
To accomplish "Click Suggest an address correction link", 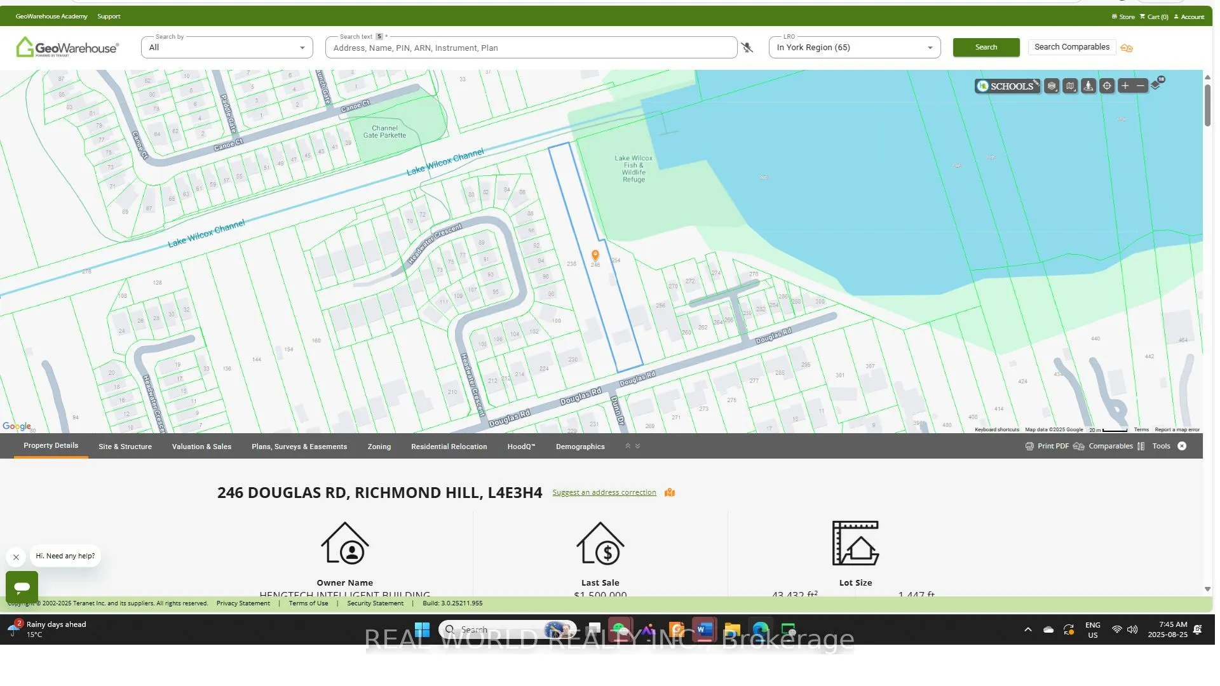I will pyautogui.click(x=604, y=493).
